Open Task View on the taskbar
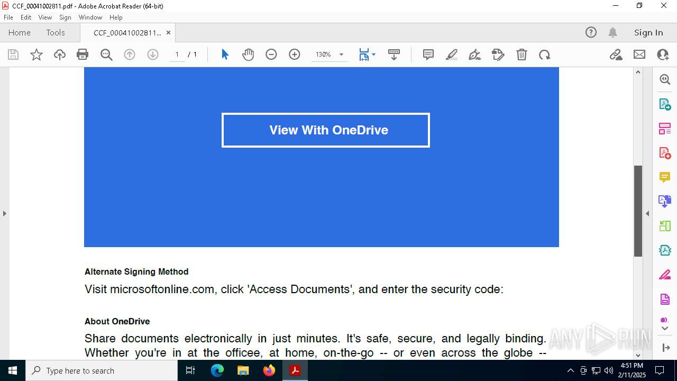 point(191,370)
